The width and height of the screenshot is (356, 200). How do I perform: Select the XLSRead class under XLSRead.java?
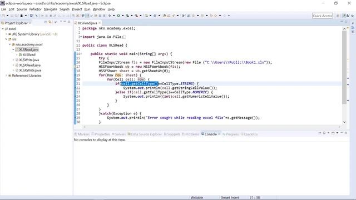click(29, 54)
